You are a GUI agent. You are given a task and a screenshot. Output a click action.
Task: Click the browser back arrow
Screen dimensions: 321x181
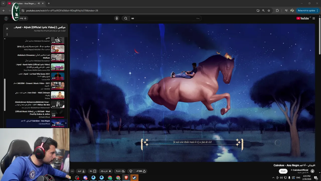(4, 11)
